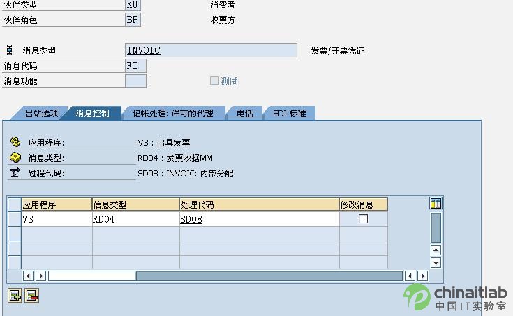Click the process code icon

pos(15,172)
